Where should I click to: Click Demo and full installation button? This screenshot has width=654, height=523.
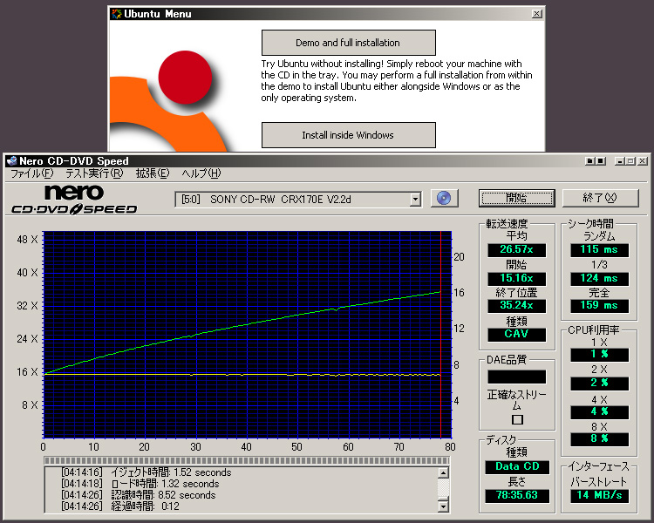coord(348,43)
